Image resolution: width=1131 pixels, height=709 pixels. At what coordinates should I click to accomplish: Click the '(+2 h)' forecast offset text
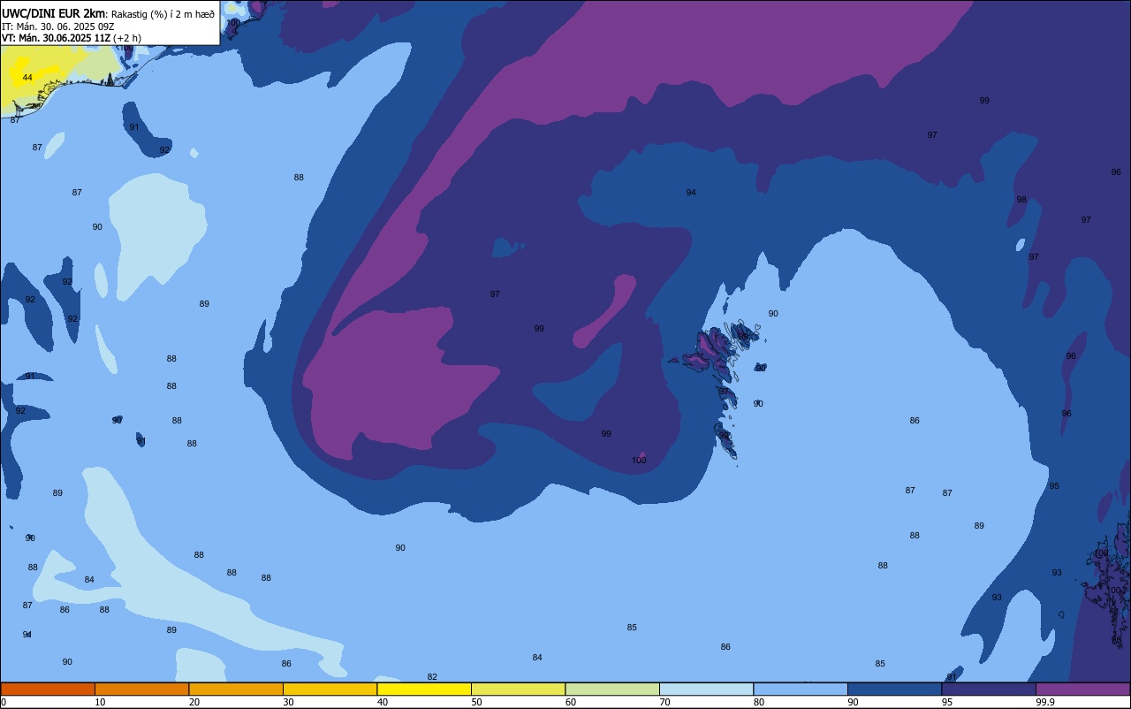[x=127, y=38]
